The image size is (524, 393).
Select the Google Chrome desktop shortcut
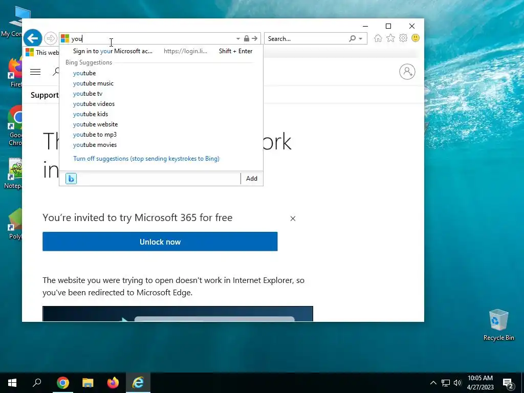point(15,126)
